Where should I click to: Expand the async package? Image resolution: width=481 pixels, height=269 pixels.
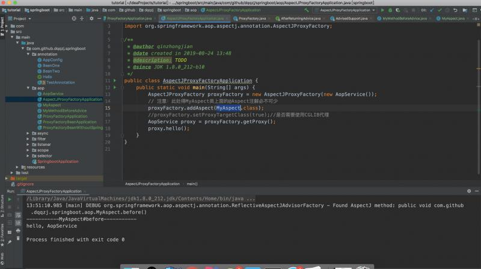point(28,133)
